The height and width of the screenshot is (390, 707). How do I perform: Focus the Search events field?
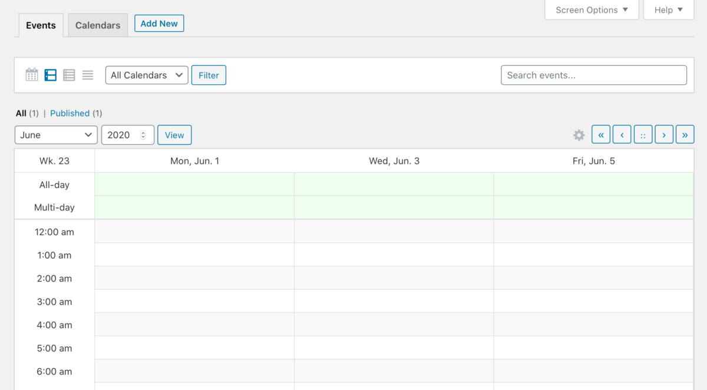pos(594,75)
